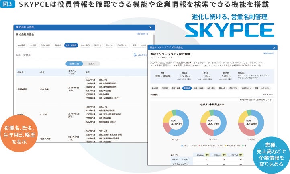Select 株式・取引 tab in 冬空 window
This screenshot has width=290, height=174.
pyautogui.click(x=85, y=45)
